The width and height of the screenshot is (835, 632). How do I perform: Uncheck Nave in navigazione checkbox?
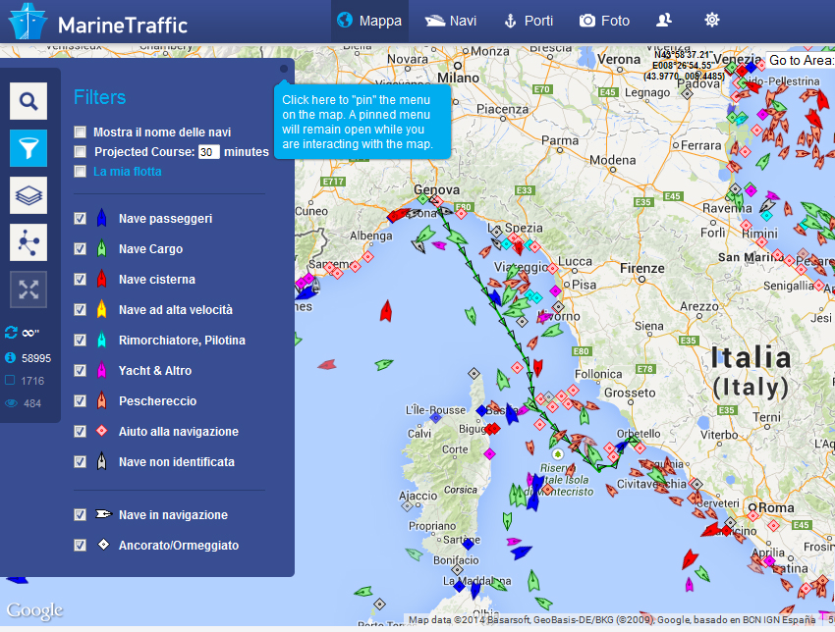(x=80, y=514)
